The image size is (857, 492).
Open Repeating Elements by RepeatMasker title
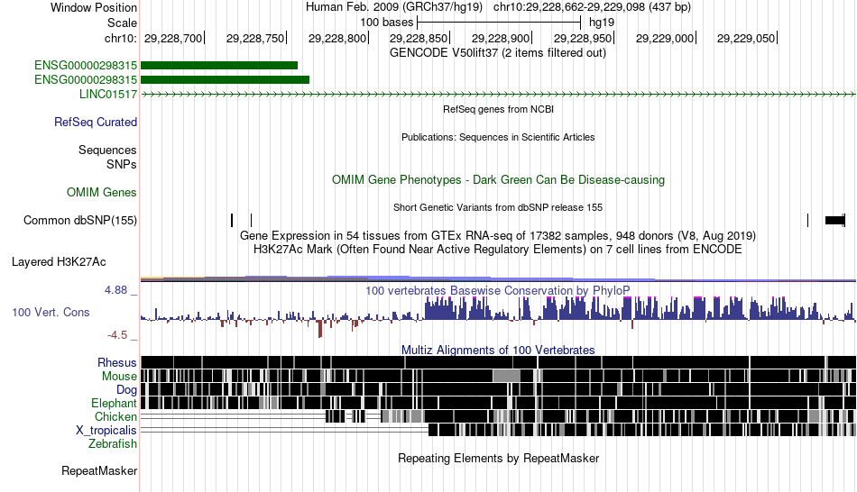[498, 458]
